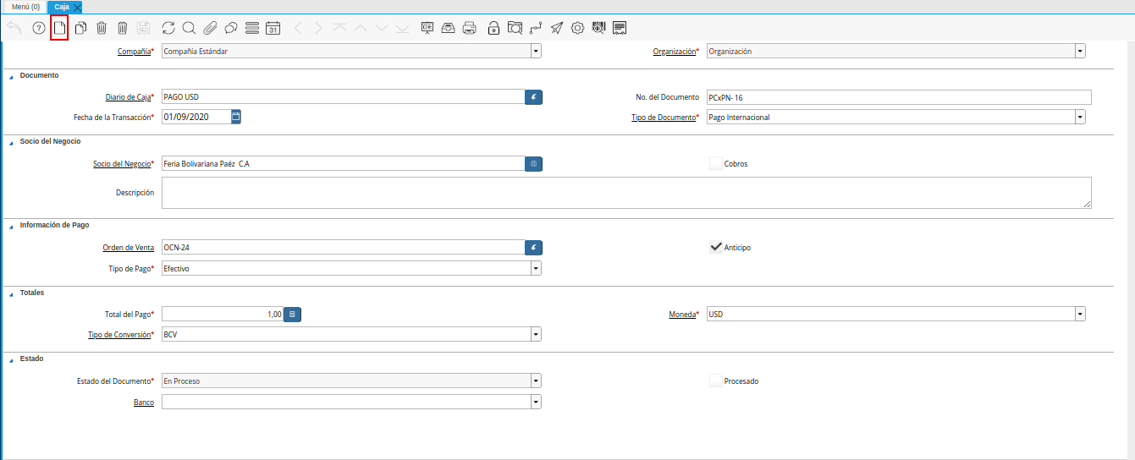Switch to the Menú (0) tab
1135x460 pixels.
25,7
